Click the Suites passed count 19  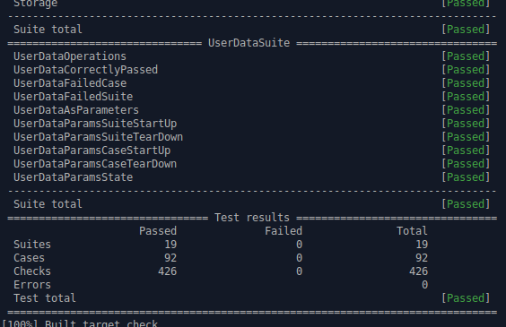point(170,245)
